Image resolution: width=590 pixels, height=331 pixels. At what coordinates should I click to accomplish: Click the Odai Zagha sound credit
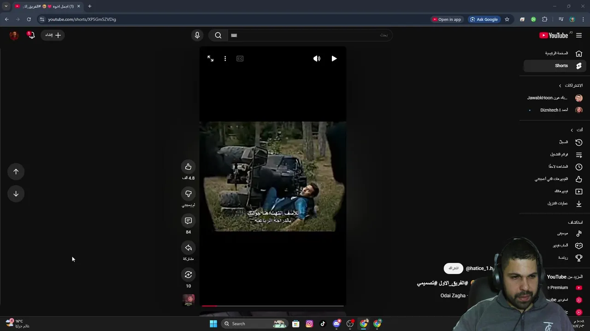coord(453,296)
